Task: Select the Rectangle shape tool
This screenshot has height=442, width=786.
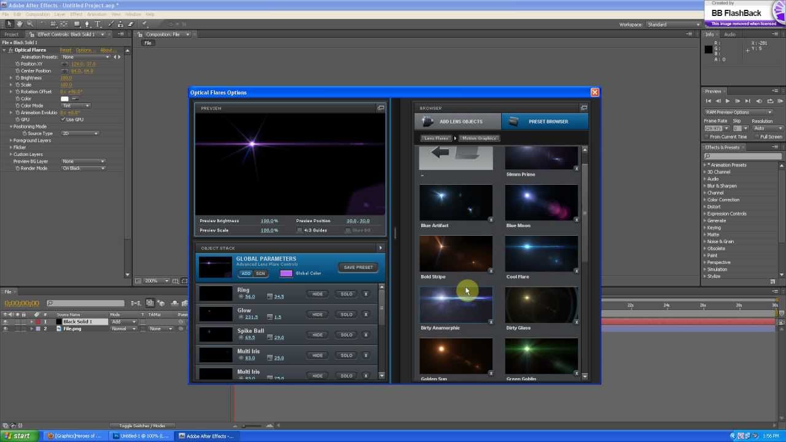Action: click(x=77, y=24)
